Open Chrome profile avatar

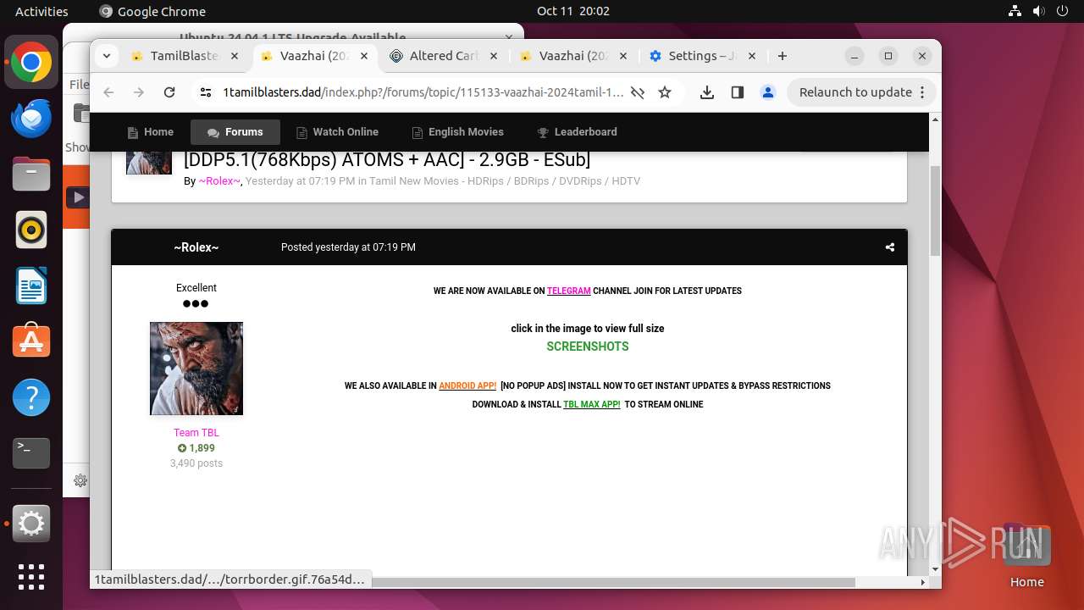[768, 92]
